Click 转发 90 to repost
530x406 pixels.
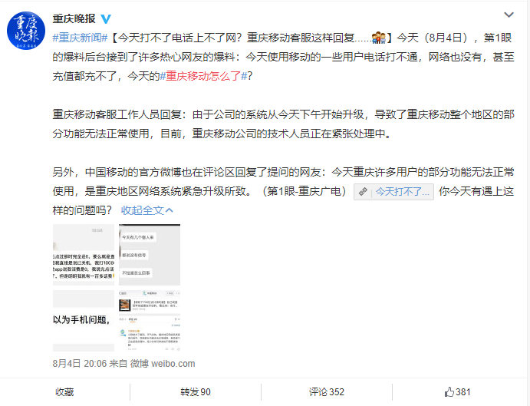click(196, 392)
